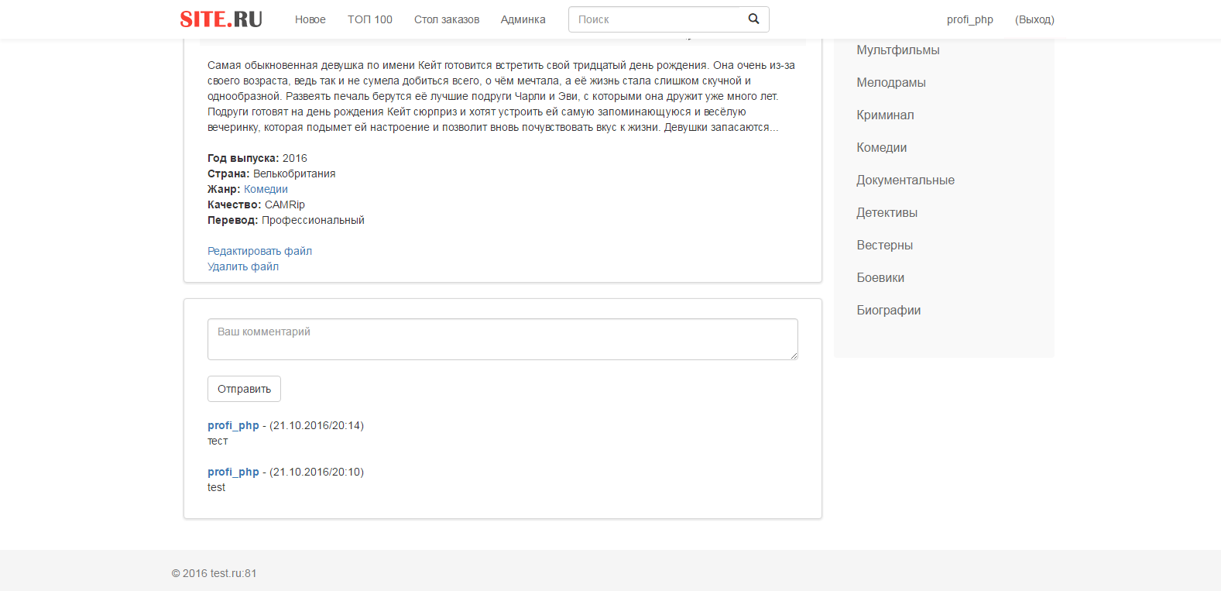Click the comment date 21.10.2016/20:10

pyautogui.click(x=317, y=472)
